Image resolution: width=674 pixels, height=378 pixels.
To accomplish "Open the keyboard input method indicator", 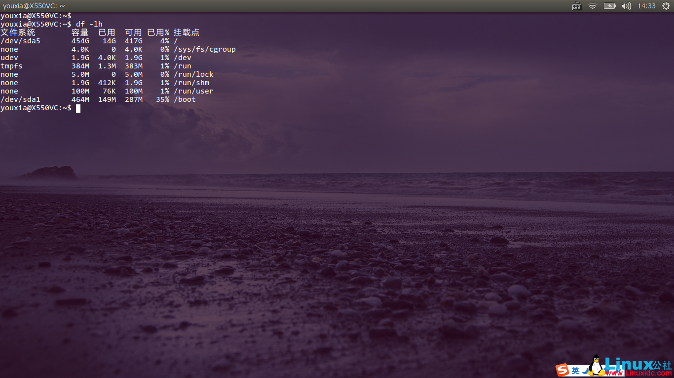I will point(576,6).
